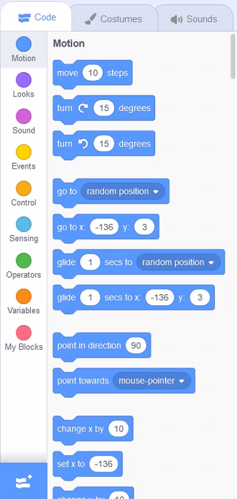This screenshot has height=499, width=237.
Task: Click the Code tab
Action: point(37,17)
